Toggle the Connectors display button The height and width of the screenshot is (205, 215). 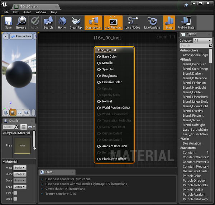tap(93, 23)
